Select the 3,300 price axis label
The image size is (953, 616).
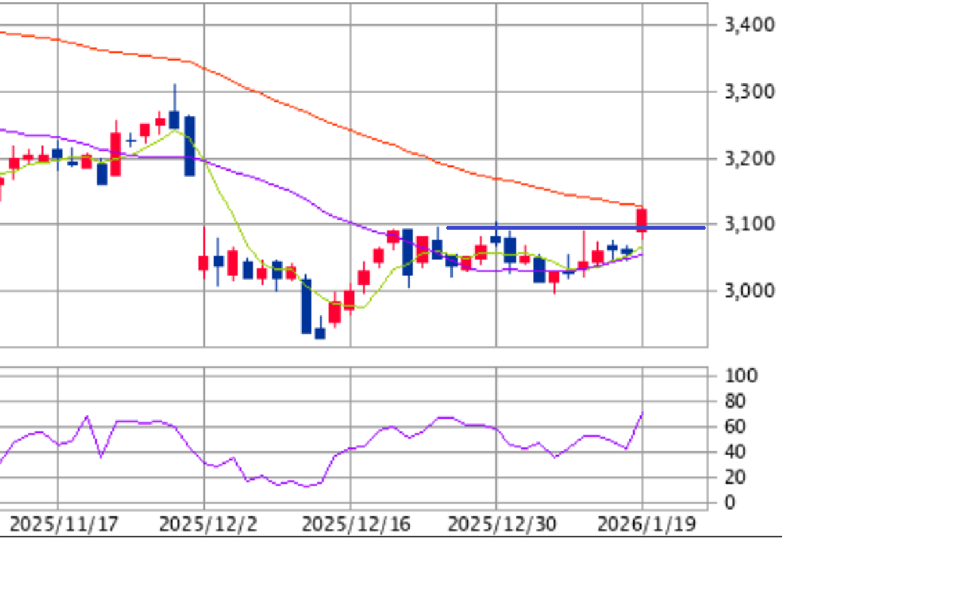point(749,92)
